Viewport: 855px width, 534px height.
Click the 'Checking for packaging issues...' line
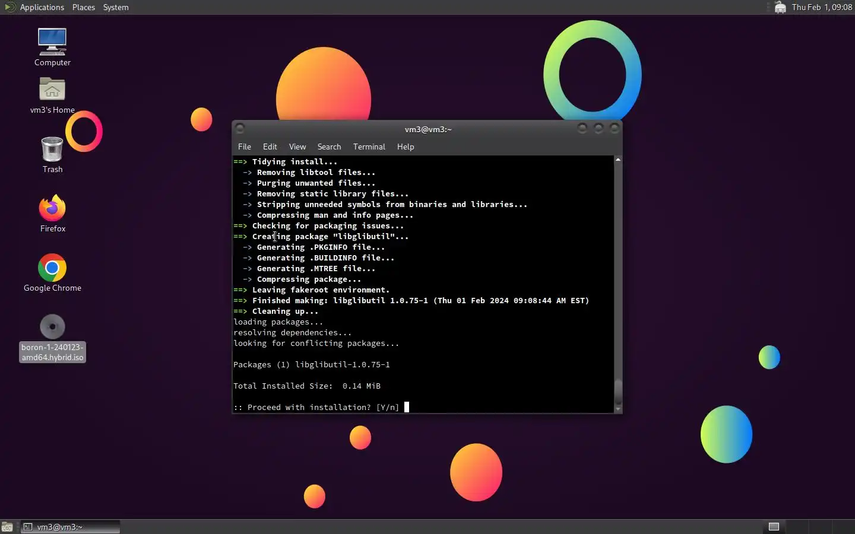[319, 225]
